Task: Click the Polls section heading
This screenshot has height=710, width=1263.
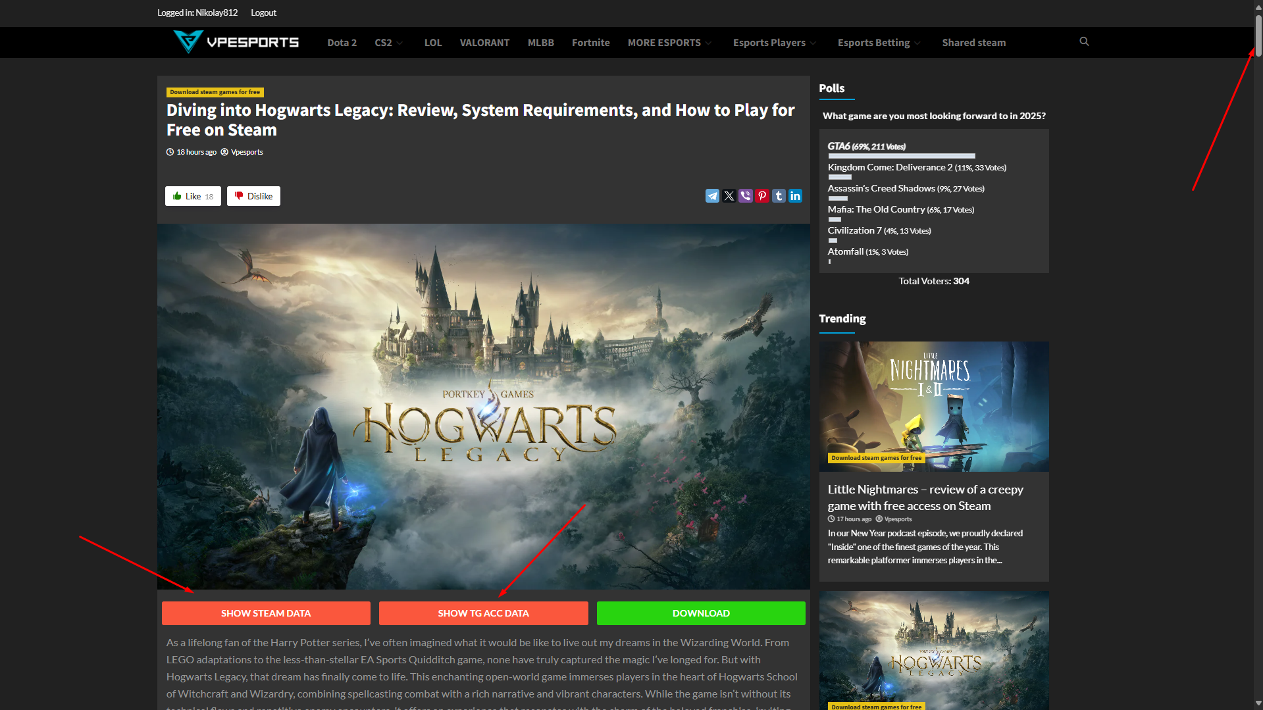Action: [x=832, y=88]
